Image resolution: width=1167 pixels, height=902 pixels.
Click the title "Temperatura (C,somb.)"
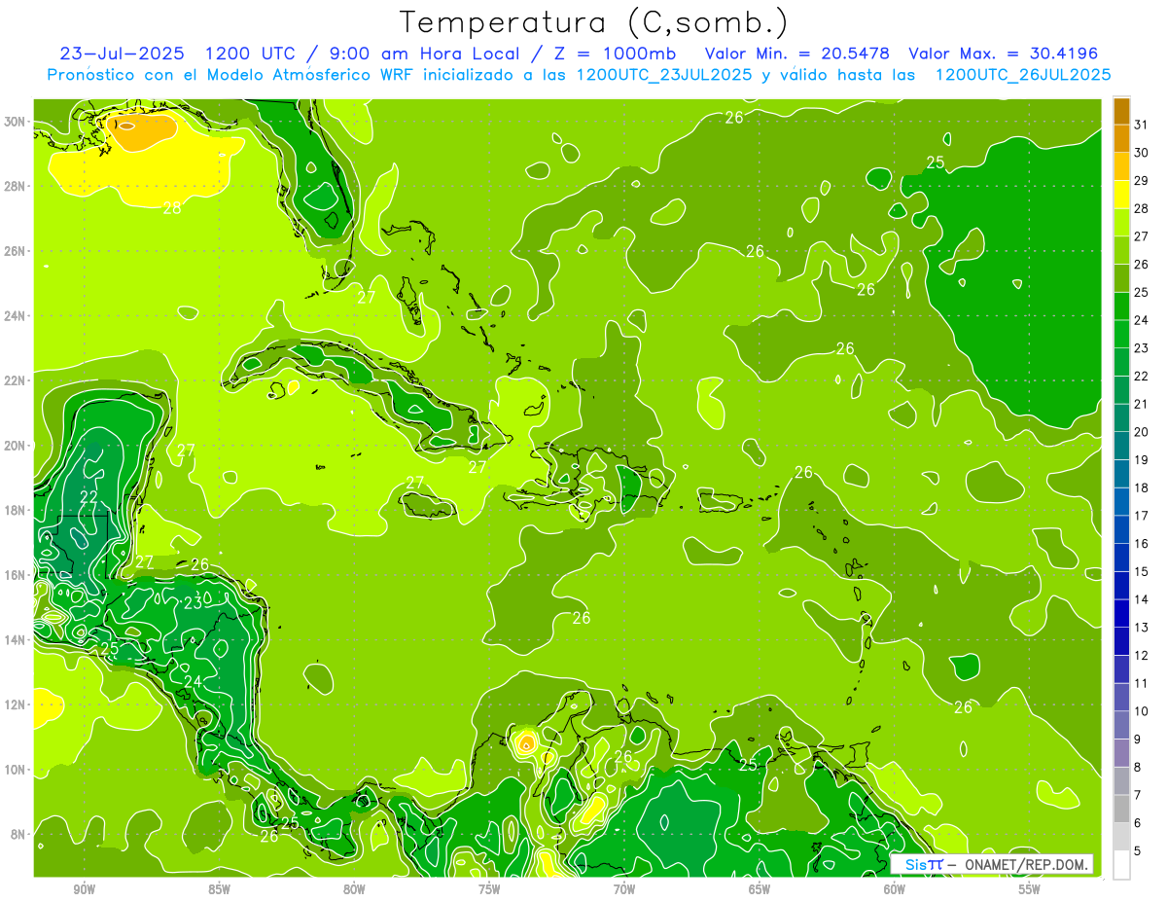coord(593,22)
